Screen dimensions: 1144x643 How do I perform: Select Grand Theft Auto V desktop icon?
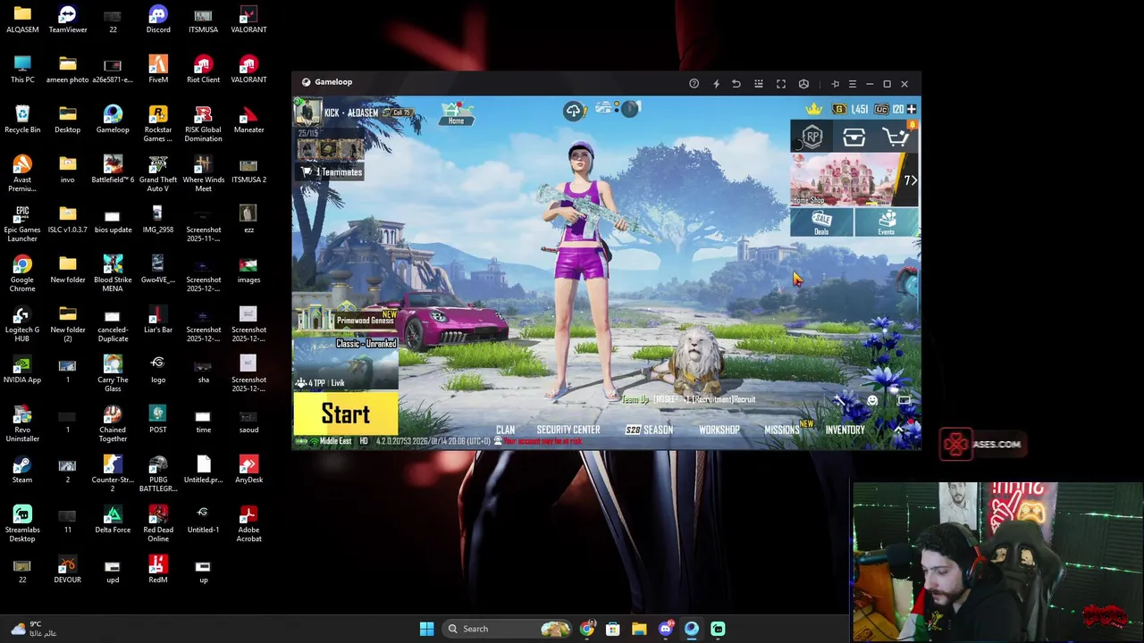tap(158, 174)
